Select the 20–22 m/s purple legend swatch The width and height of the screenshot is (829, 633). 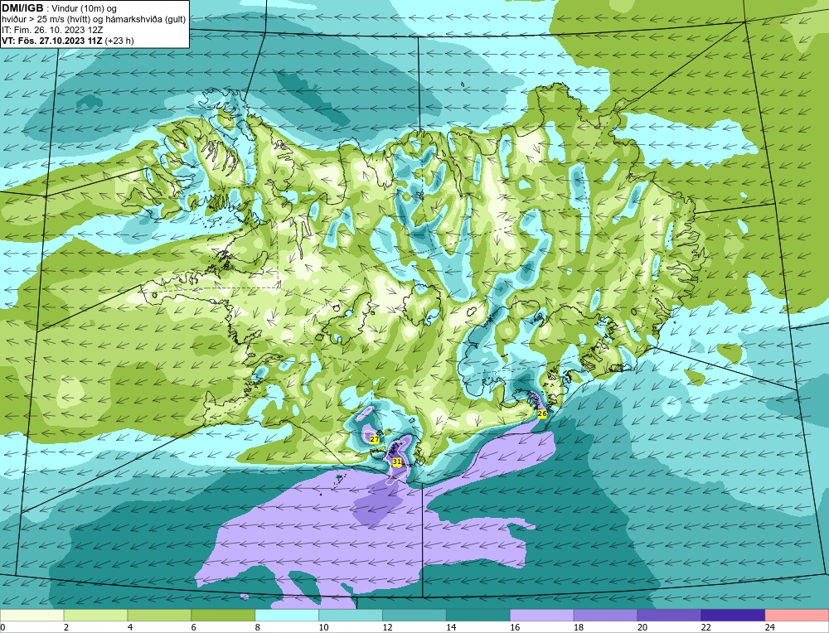(x=669, y=616)
